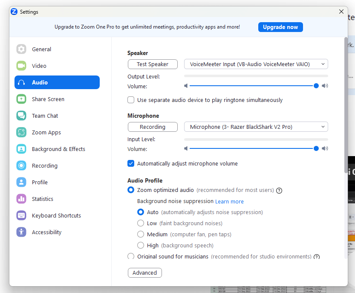
Task: Open Keyboard Shortcuts settings
Action: [57, 215]
